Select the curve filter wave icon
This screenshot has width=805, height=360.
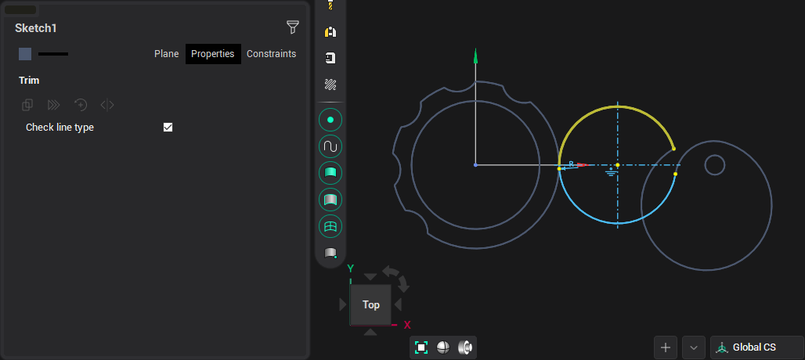pyautogui.click(x=330, y=146)
